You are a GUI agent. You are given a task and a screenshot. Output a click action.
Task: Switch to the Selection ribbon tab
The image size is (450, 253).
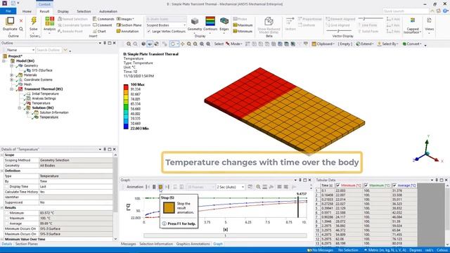coord(84,11)
